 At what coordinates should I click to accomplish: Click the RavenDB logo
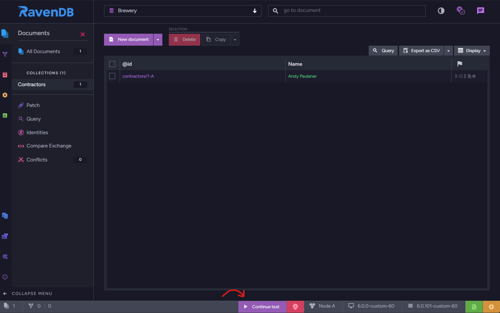tap(46, 12)
